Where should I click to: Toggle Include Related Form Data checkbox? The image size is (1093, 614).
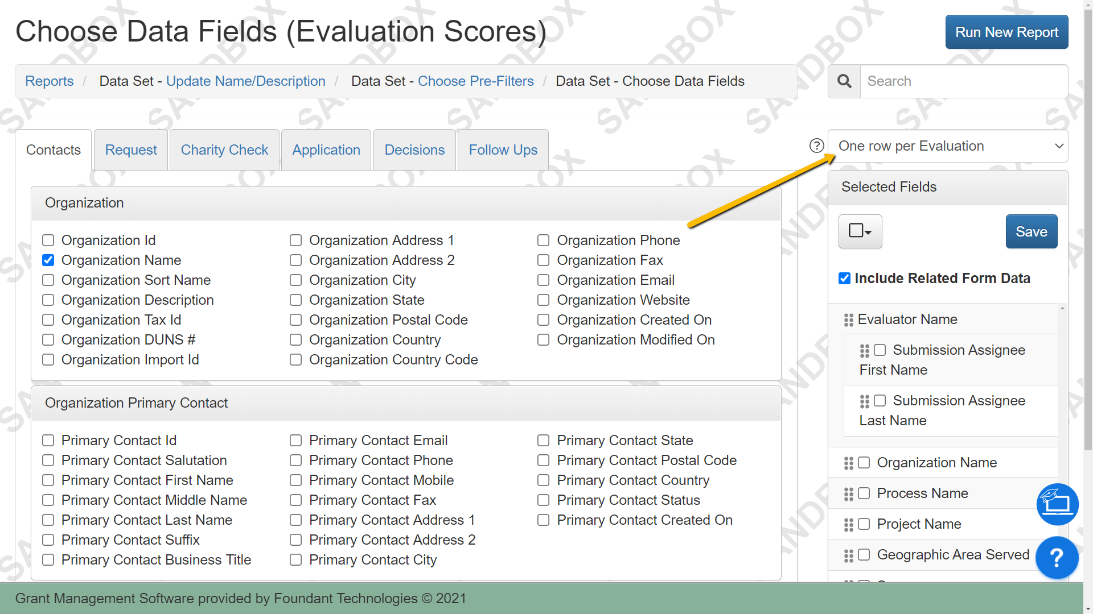point(845,279)
